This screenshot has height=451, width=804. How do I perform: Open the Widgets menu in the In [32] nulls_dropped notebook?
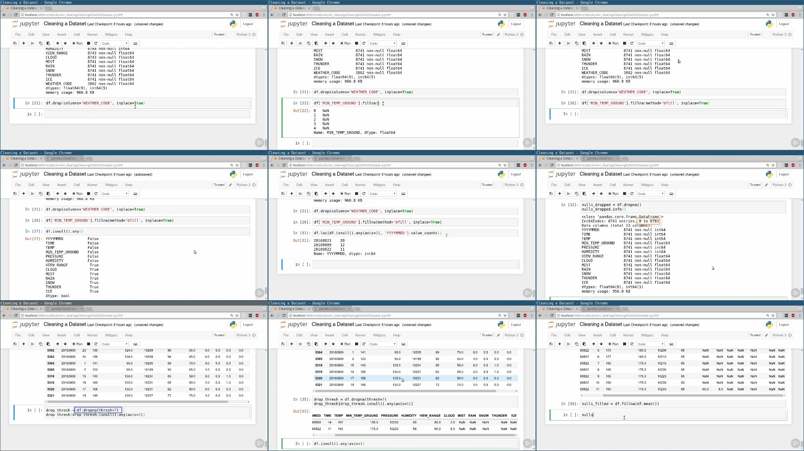point(647,185)
